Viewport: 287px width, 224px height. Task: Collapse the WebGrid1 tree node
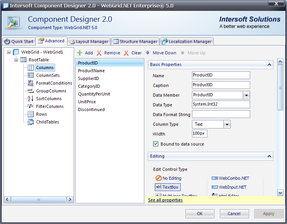9,52
